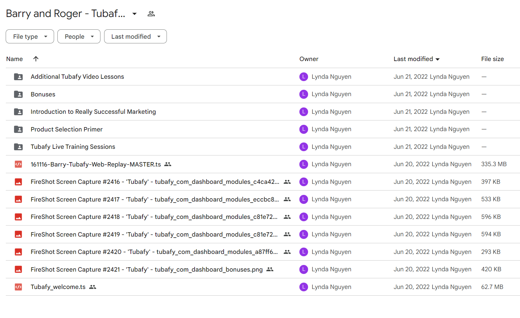Image resolution: width=520 pixels, height=318 pixels.
Task: Click the Barry and Roger - Tubaf... folder title
Action: pyautogui.click(x=66, y=14)
